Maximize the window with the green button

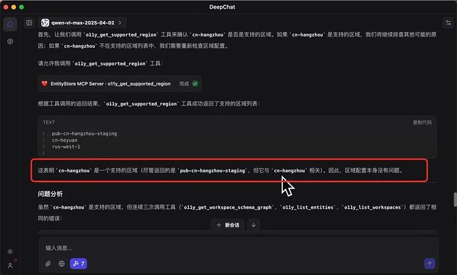point(22,7)
